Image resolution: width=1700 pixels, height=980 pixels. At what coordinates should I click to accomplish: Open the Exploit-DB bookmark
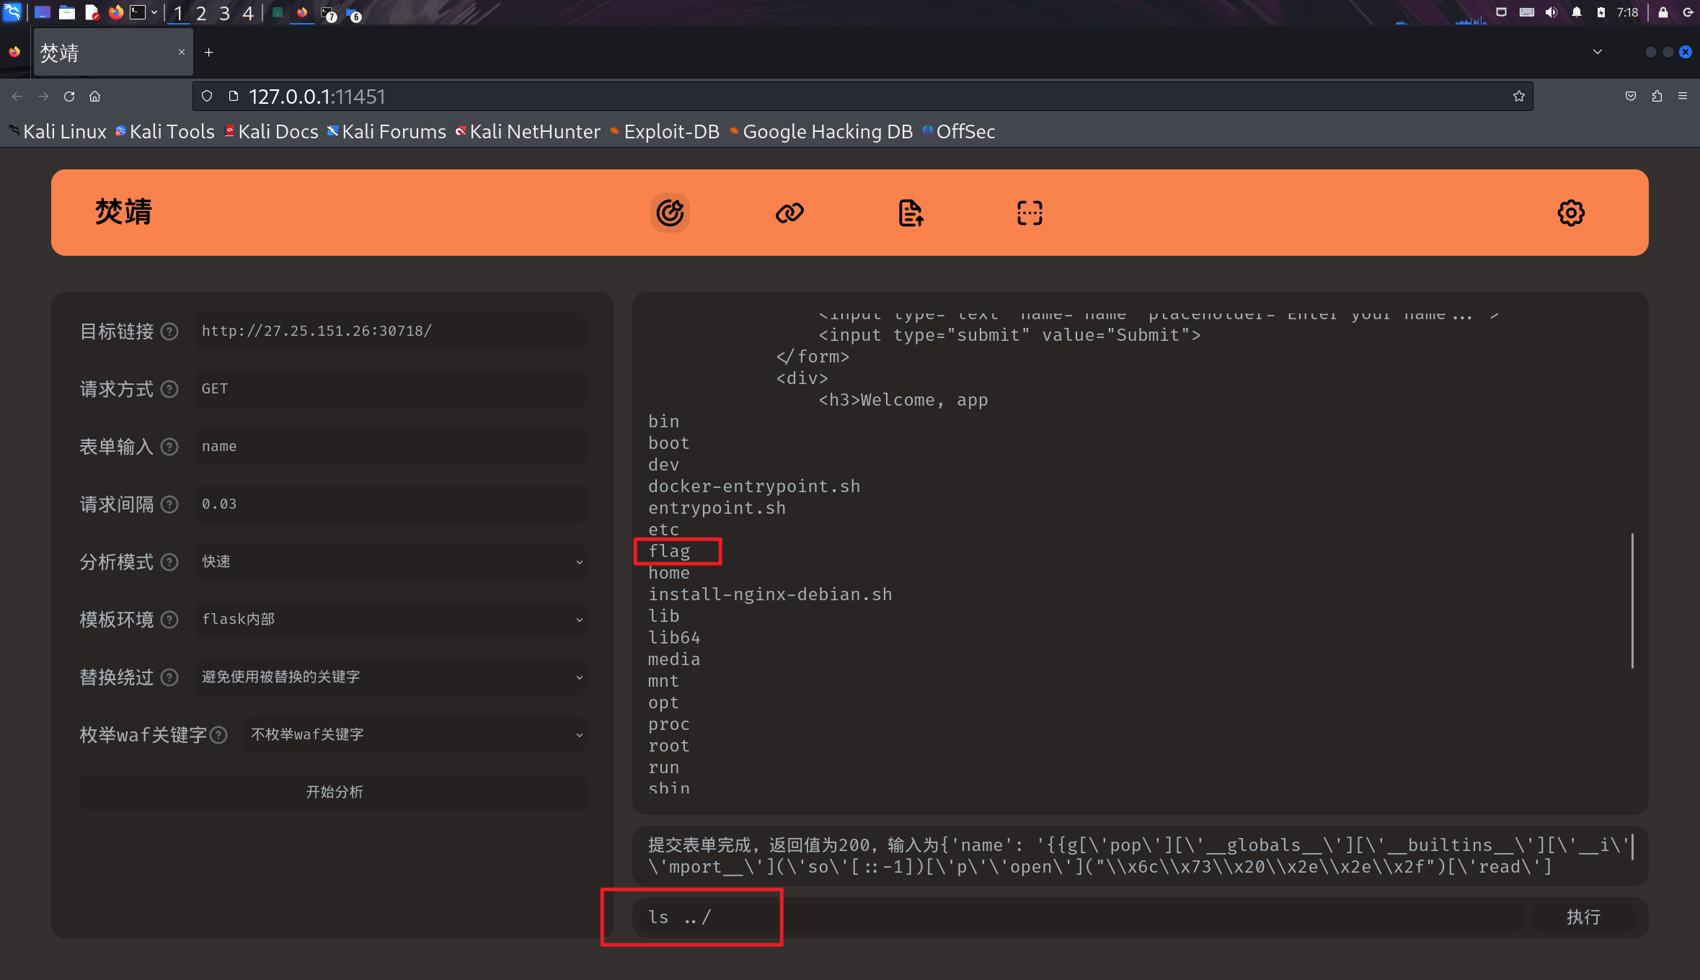click(x=670, y=132)
